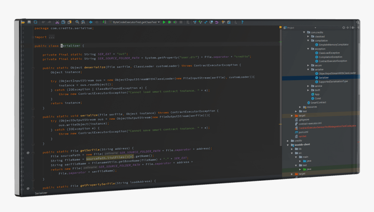Click the Build project icon before run configuration
Viewport: 374px width, 212px height.
point(104,22)
